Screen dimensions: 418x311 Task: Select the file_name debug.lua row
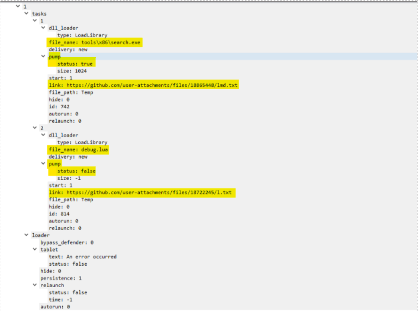(x=78, y=150)
